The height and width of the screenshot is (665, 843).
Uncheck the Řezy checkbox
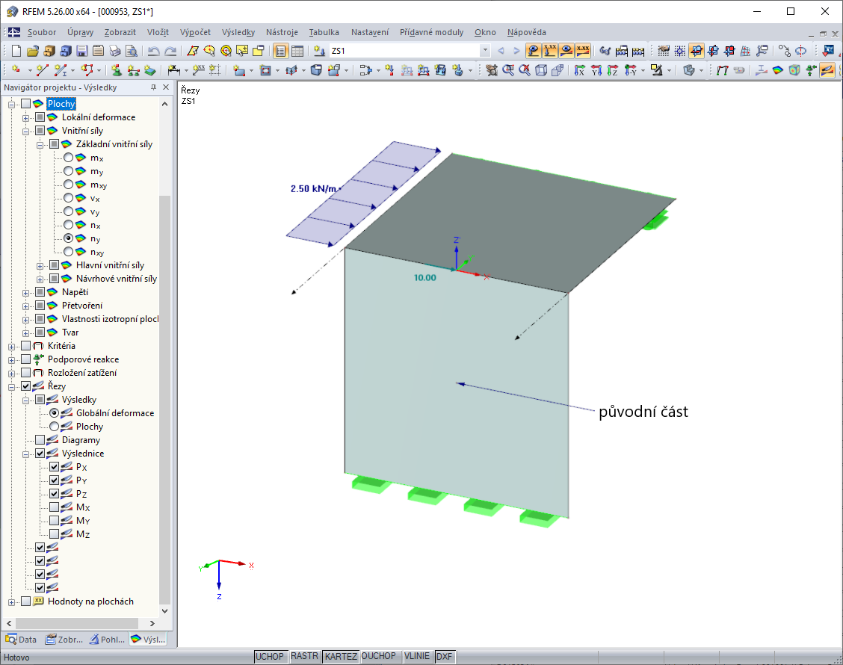point(26,386)
